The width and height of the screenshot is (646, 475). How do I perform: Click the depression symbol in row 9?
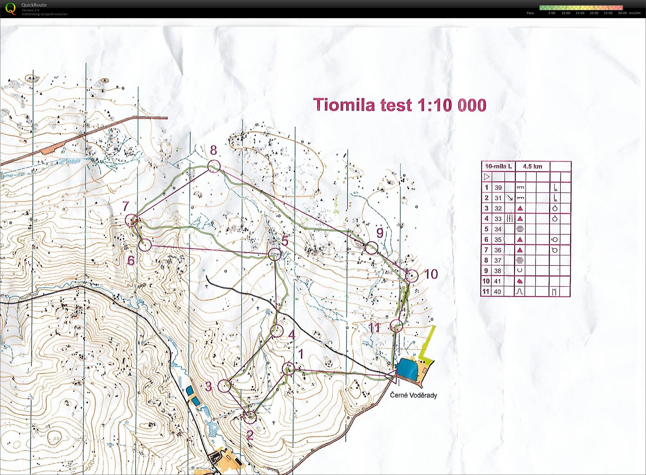[x=520, y=270]
